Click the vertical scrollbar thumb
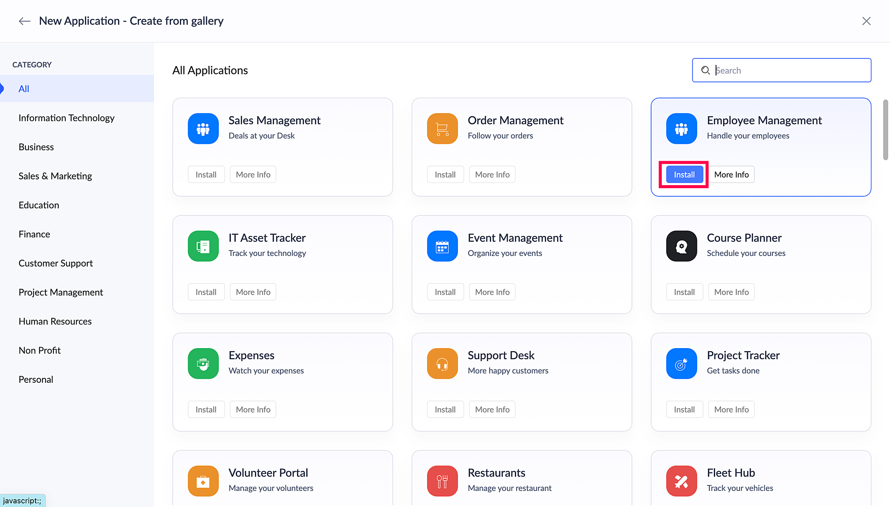Viewport: 890px width, 507px height. click(x=885, y=129)
